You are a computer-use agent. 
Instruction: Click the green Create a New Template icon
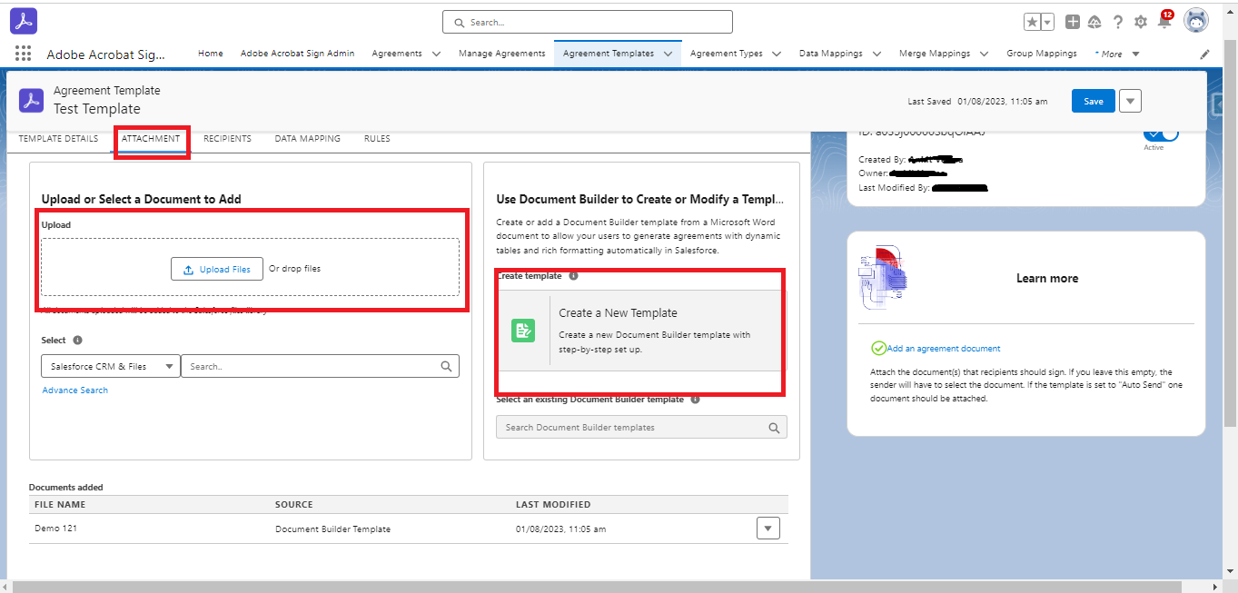[523, 331]
